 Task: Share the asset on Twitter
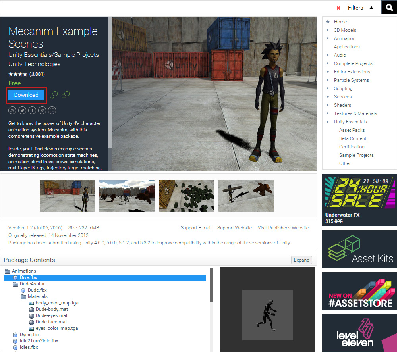(22, 110)
